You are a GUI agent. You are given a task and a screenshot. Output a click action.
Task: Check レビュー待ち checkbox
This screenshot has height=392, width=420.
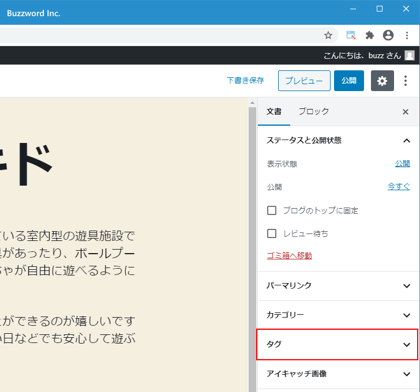pos(272,233)
